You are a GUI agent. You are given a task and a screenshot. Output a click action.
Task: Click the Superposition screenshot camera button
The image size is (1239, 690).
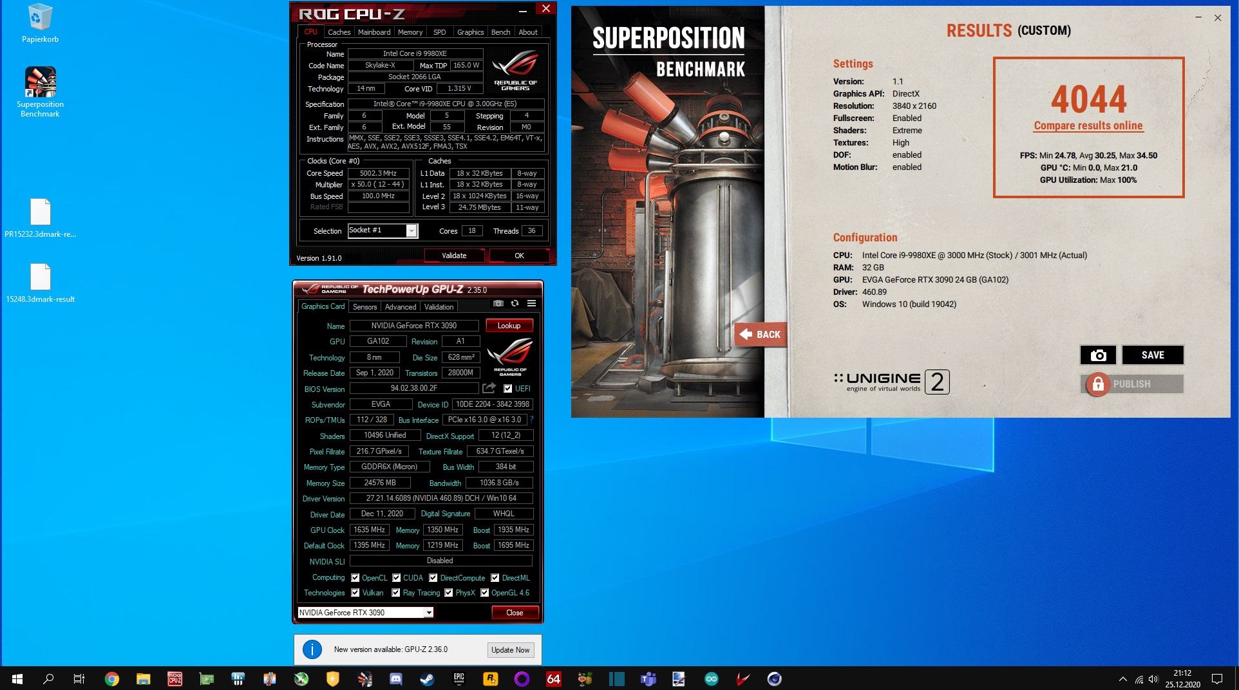[1098, 355]
